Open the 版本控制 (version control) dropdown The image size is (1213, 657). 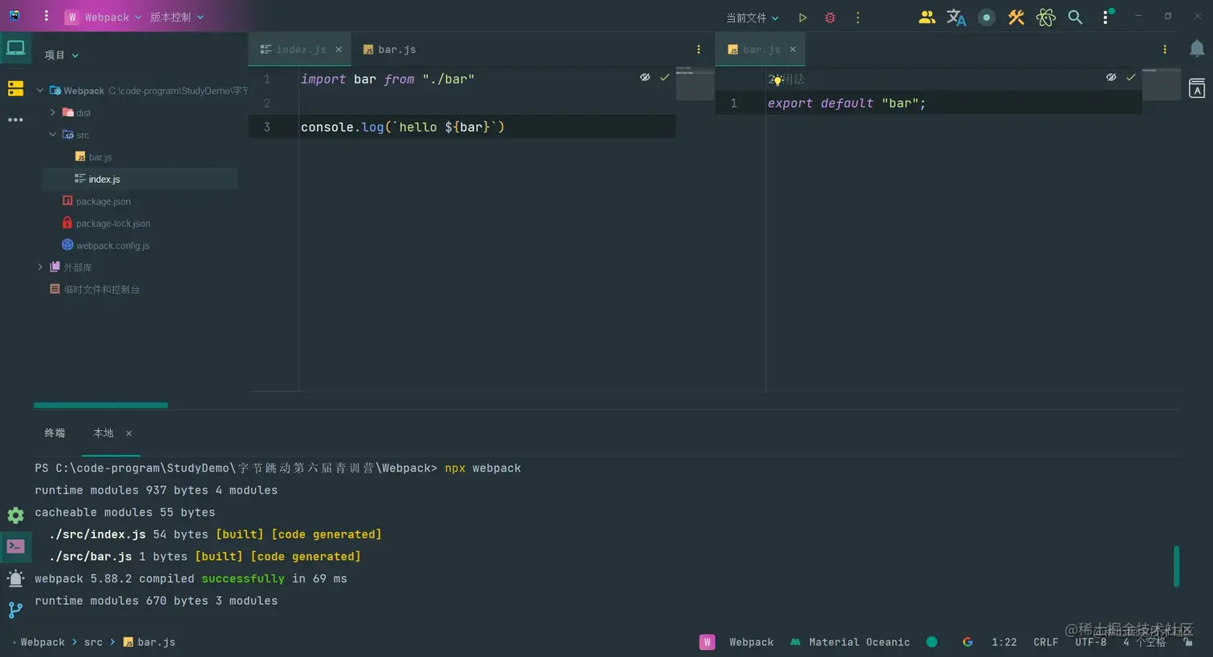click(176, 17)
